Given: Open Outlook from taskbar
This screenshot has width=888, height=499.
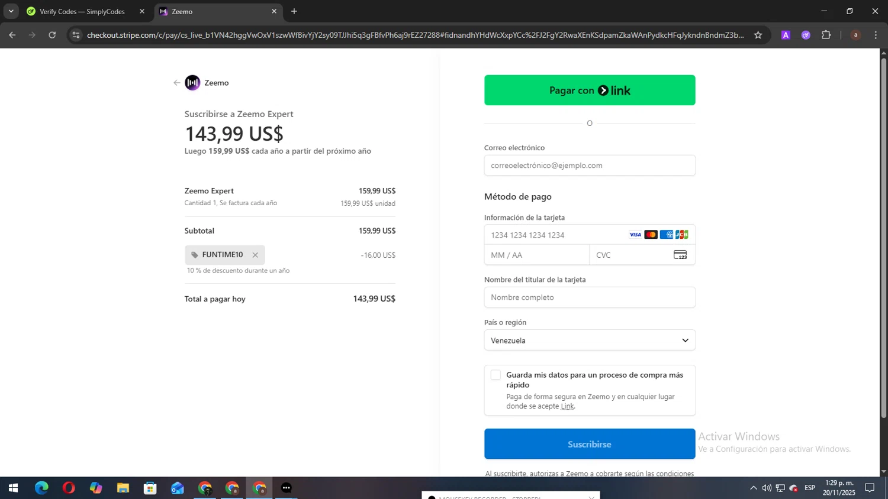Looking at the screenshot, I should pyautogui.click(x=178, y=488).
